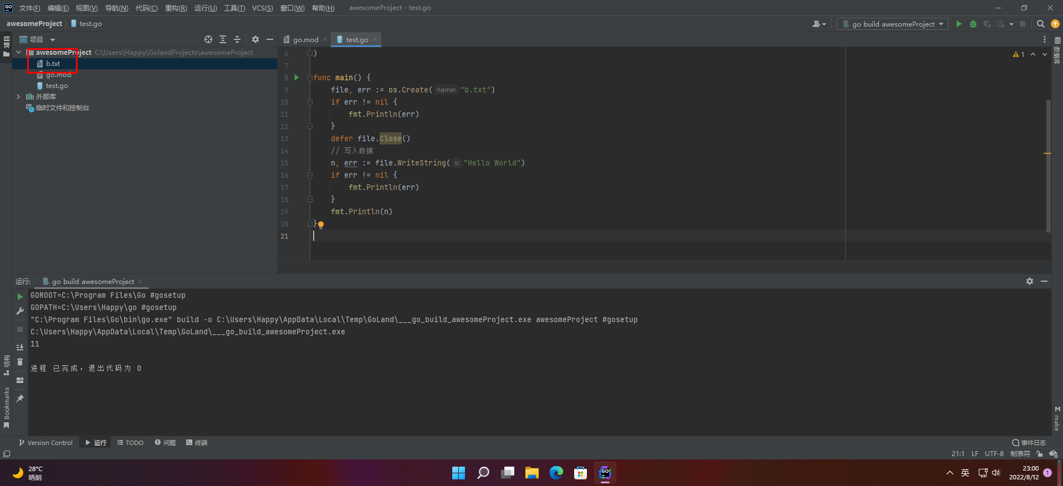1063x486 pixels.
Task: Click the orange IDE update icon
Action: (1055, 24)
